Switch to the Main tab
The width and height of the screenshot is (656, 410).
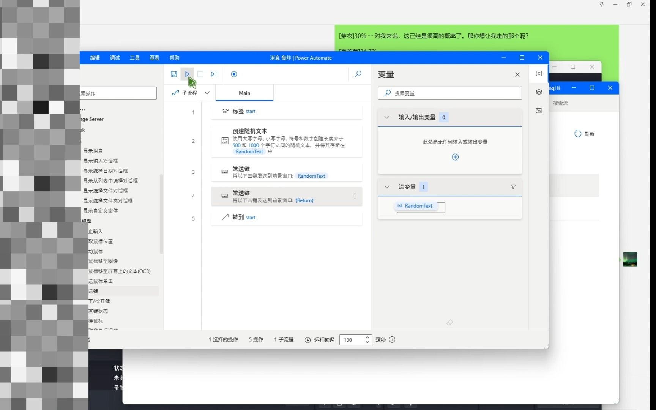click(244, 93)
